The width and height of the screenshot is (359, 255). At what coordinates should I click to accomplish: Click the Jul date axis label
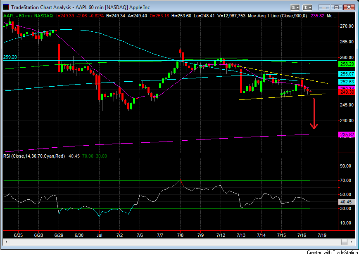pos(99,235)
